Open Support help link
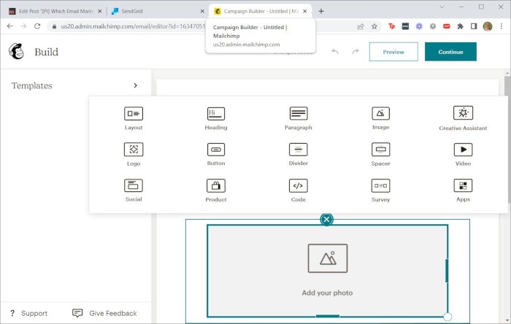The image size is (511, 324). tap(28, 313)
